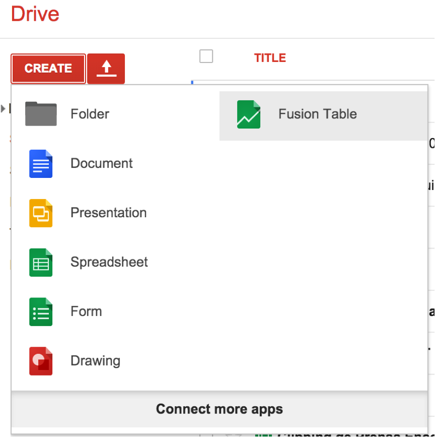Click the green Fusion Table chart icon

point(249,114)
